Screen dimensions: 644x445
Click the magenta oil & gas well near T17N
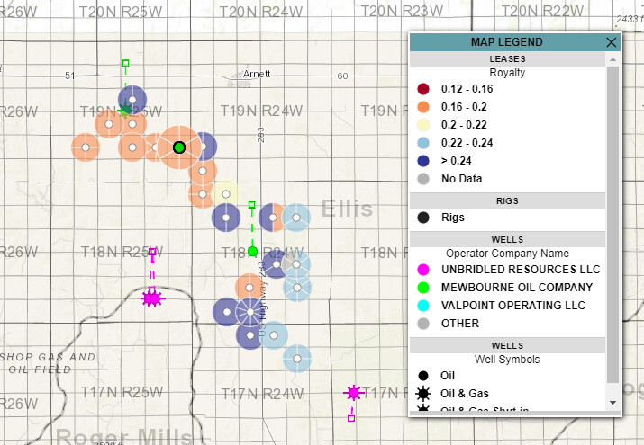pyautogui.click(x=354, y=393)
